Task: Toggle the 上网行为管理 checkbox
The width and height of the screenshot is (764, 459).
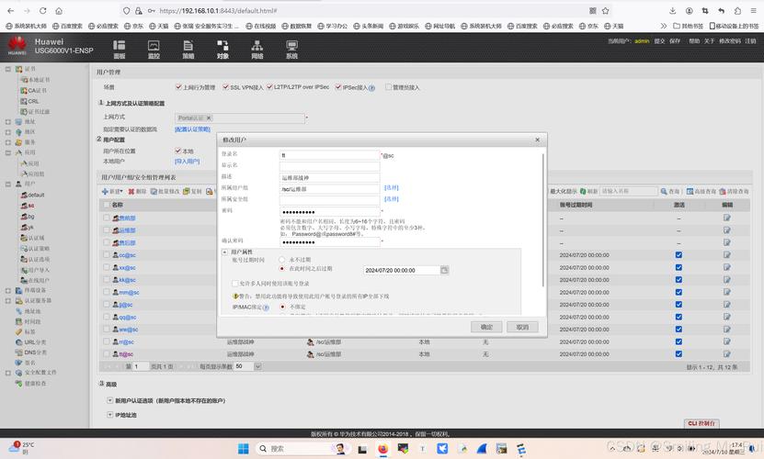Action: pos(178,86)
